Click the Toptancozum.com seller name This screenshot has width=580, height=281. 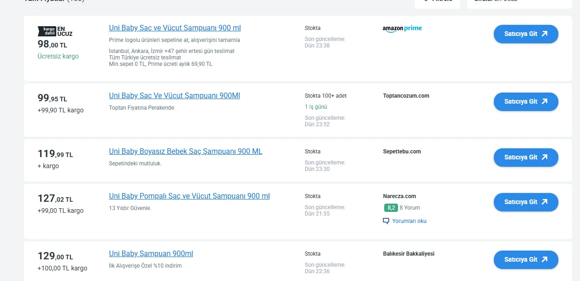point(406,96)
